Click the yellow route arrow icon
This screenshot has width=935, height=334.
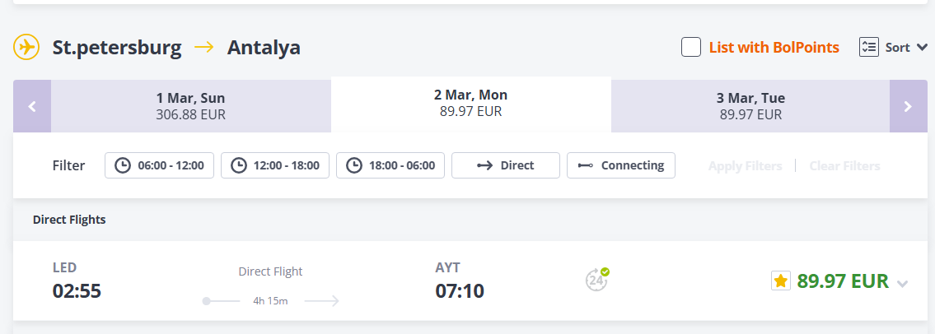pyautogui.click(x=204, y=48)
